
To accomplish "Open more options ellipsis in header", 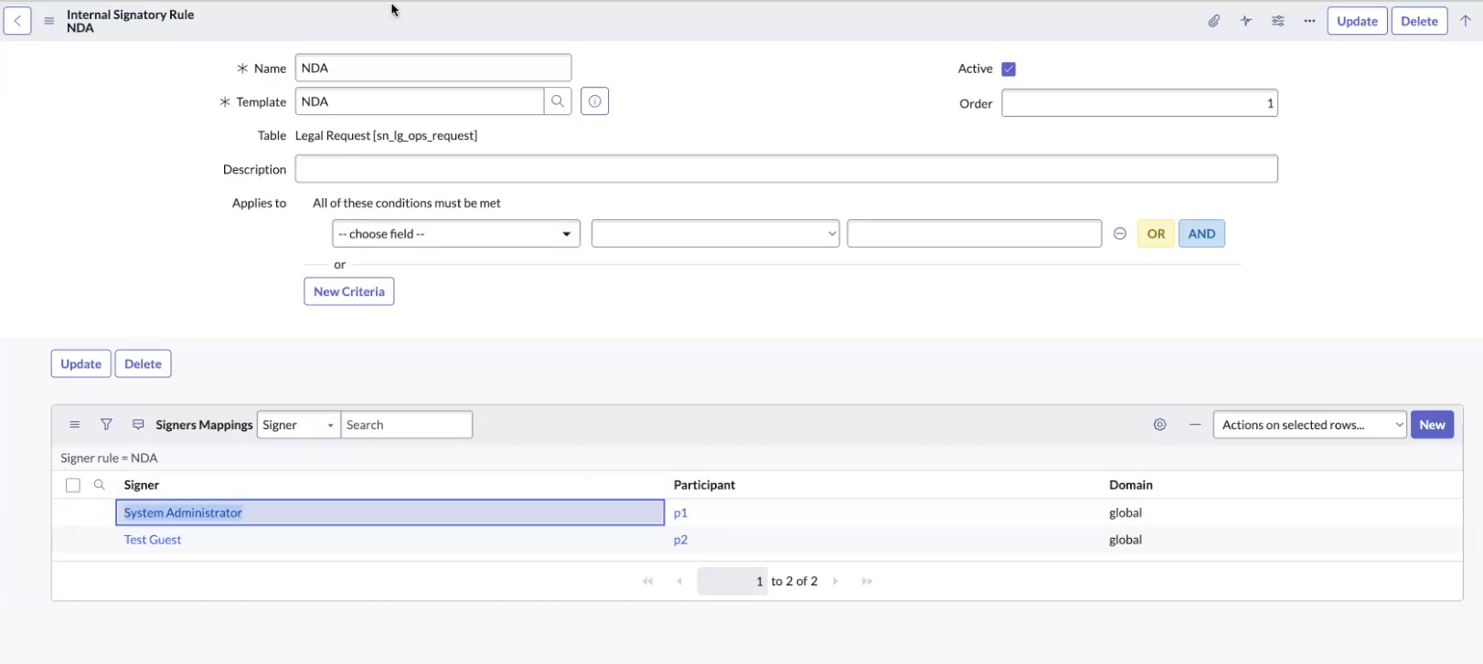I will tap(1310, 21).
